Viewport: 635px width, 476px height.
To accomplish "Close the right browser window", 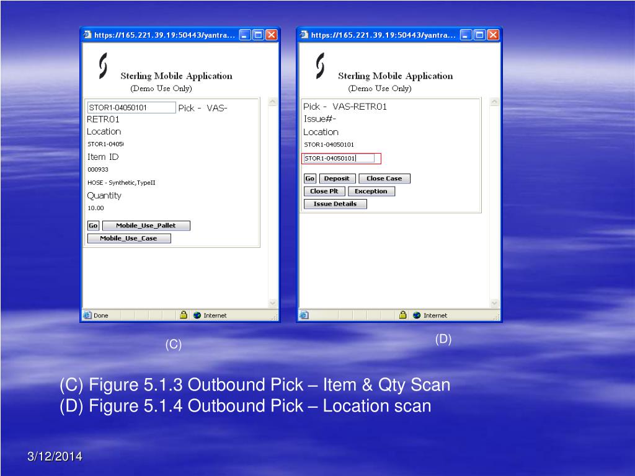I will tap(493, 35).
